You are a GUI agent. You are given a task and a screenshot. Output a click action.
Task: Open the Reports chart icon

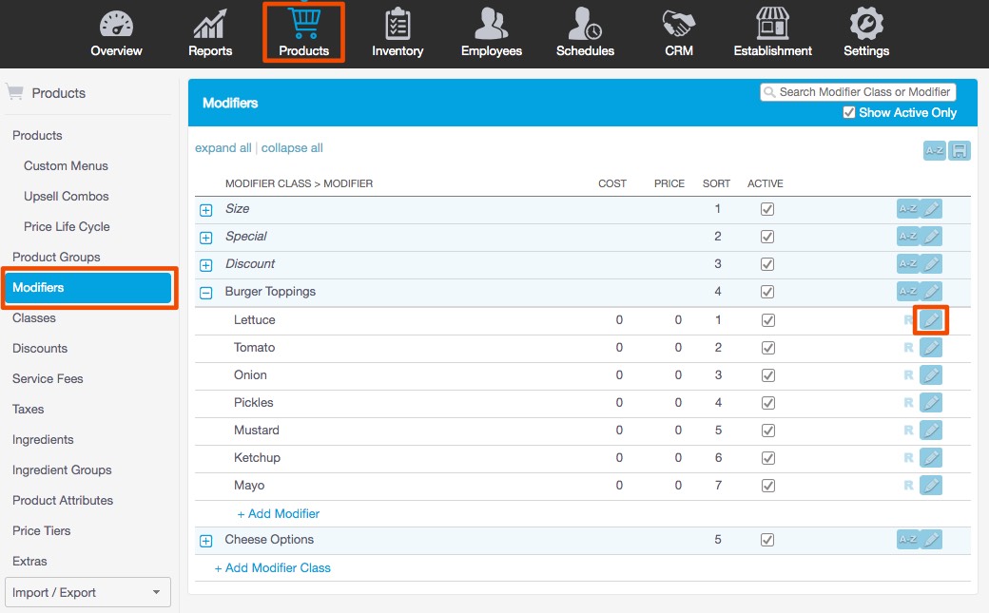(x=210, y=25)
